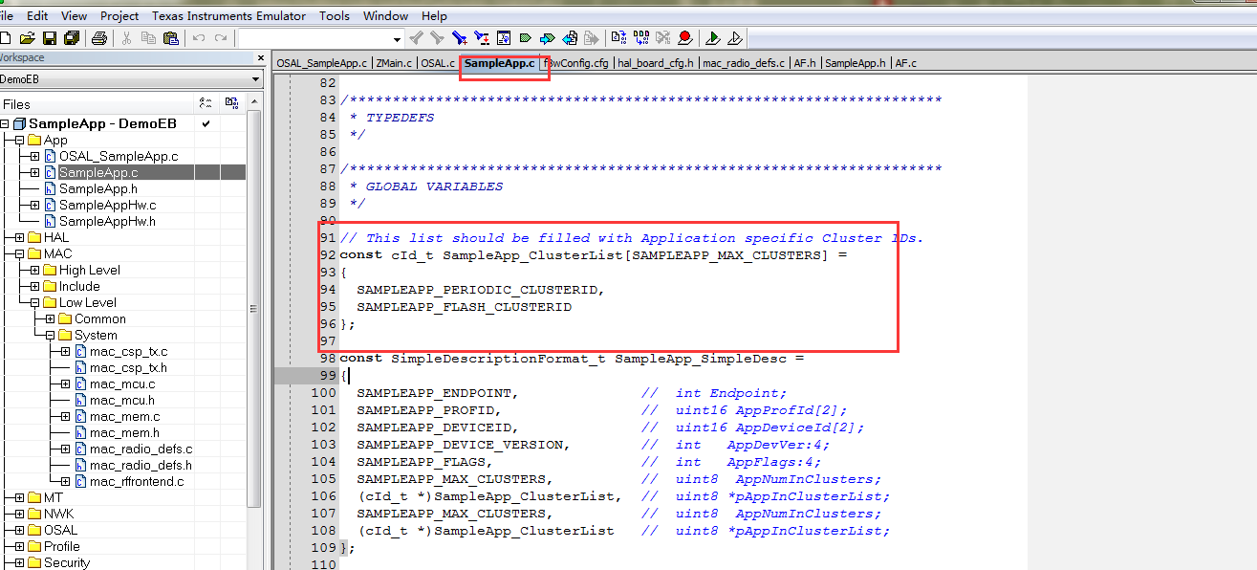Click the Stop Build icon
Viewport: 1257px width, 570px height.
coord(663,38)
